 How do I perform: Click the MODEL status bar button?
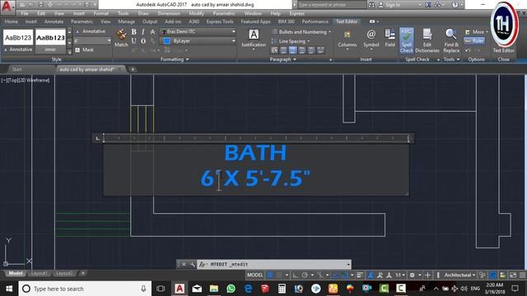click(x=255, y=275)
